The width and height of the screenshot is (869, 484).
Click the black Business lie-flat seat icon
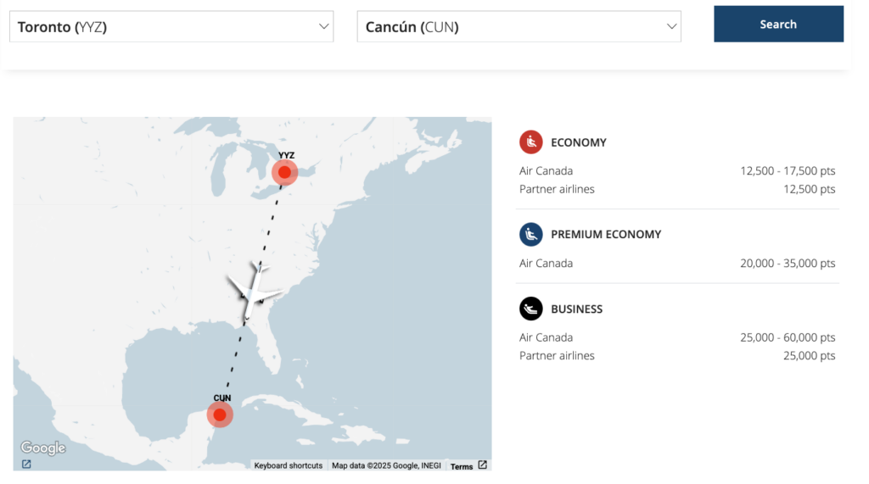click(x=531, y=309)
